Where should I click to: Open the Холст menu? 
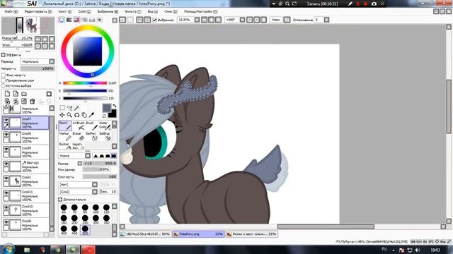(64, 11)
